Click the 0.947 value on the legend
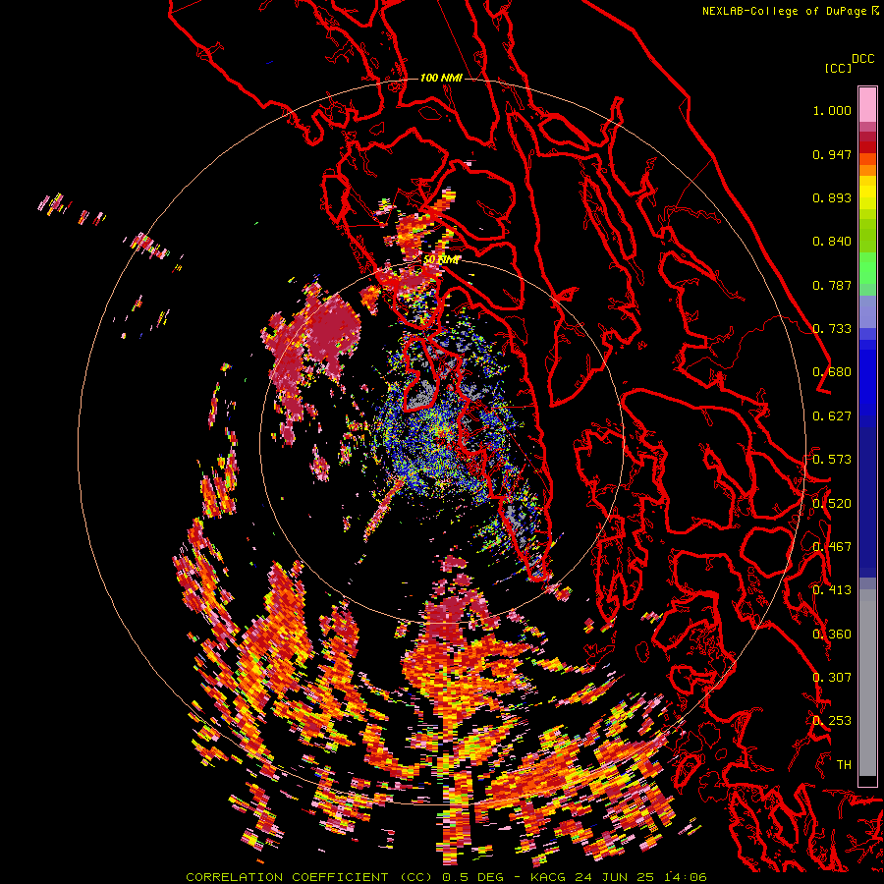This screenshot has height=884, width=884. (832, 154)
